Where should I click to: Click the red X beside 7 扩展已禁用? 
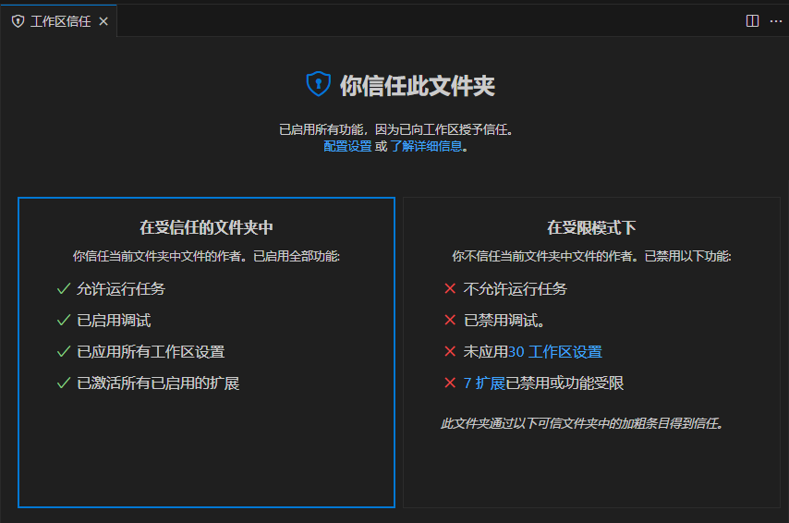[x=450, y=383]
